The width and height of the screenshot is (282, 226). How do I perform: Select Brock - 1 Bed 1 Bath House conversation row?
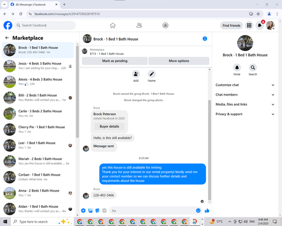38,50
